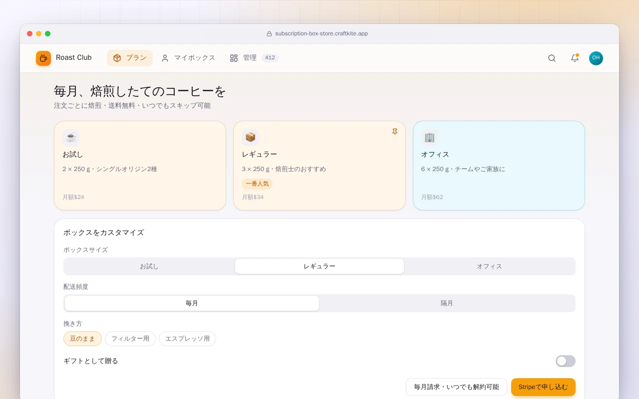Select エスプレッソ用 grind option

(187, 339)
